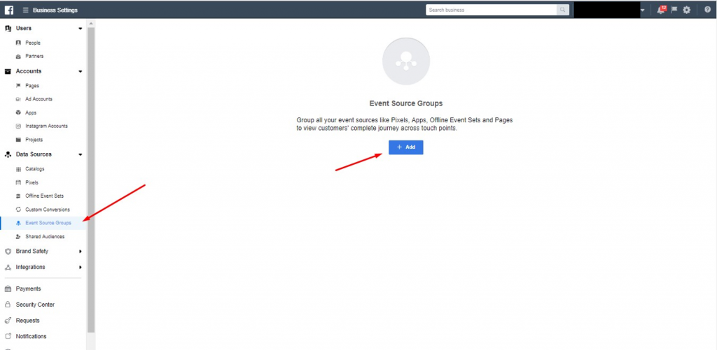Viewport: 717px width, 350px height.
Task: Click the Ad Accounts icon
Action: tap(18, 99)
